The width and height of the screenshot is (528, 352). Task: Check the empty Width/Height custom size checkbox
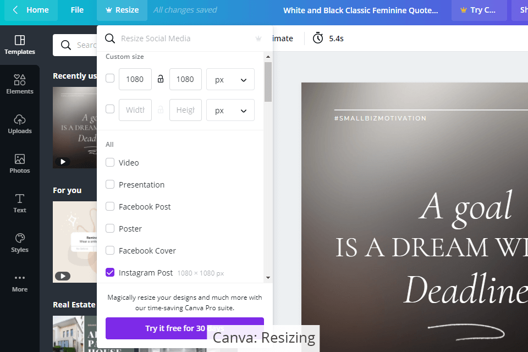pyautogui.click(x=110, y=109)
